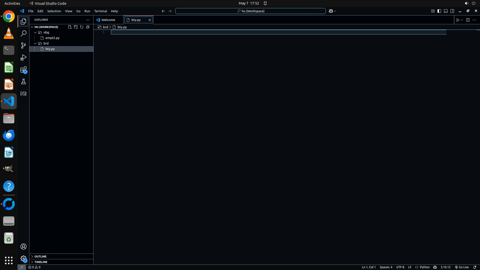Open the Search view in activity bar
This screenshot has height=270, width=480.
[23, 33]
